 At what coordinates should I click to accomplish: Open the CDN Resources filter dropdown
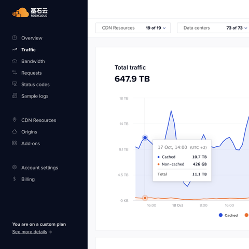point(133,28)
